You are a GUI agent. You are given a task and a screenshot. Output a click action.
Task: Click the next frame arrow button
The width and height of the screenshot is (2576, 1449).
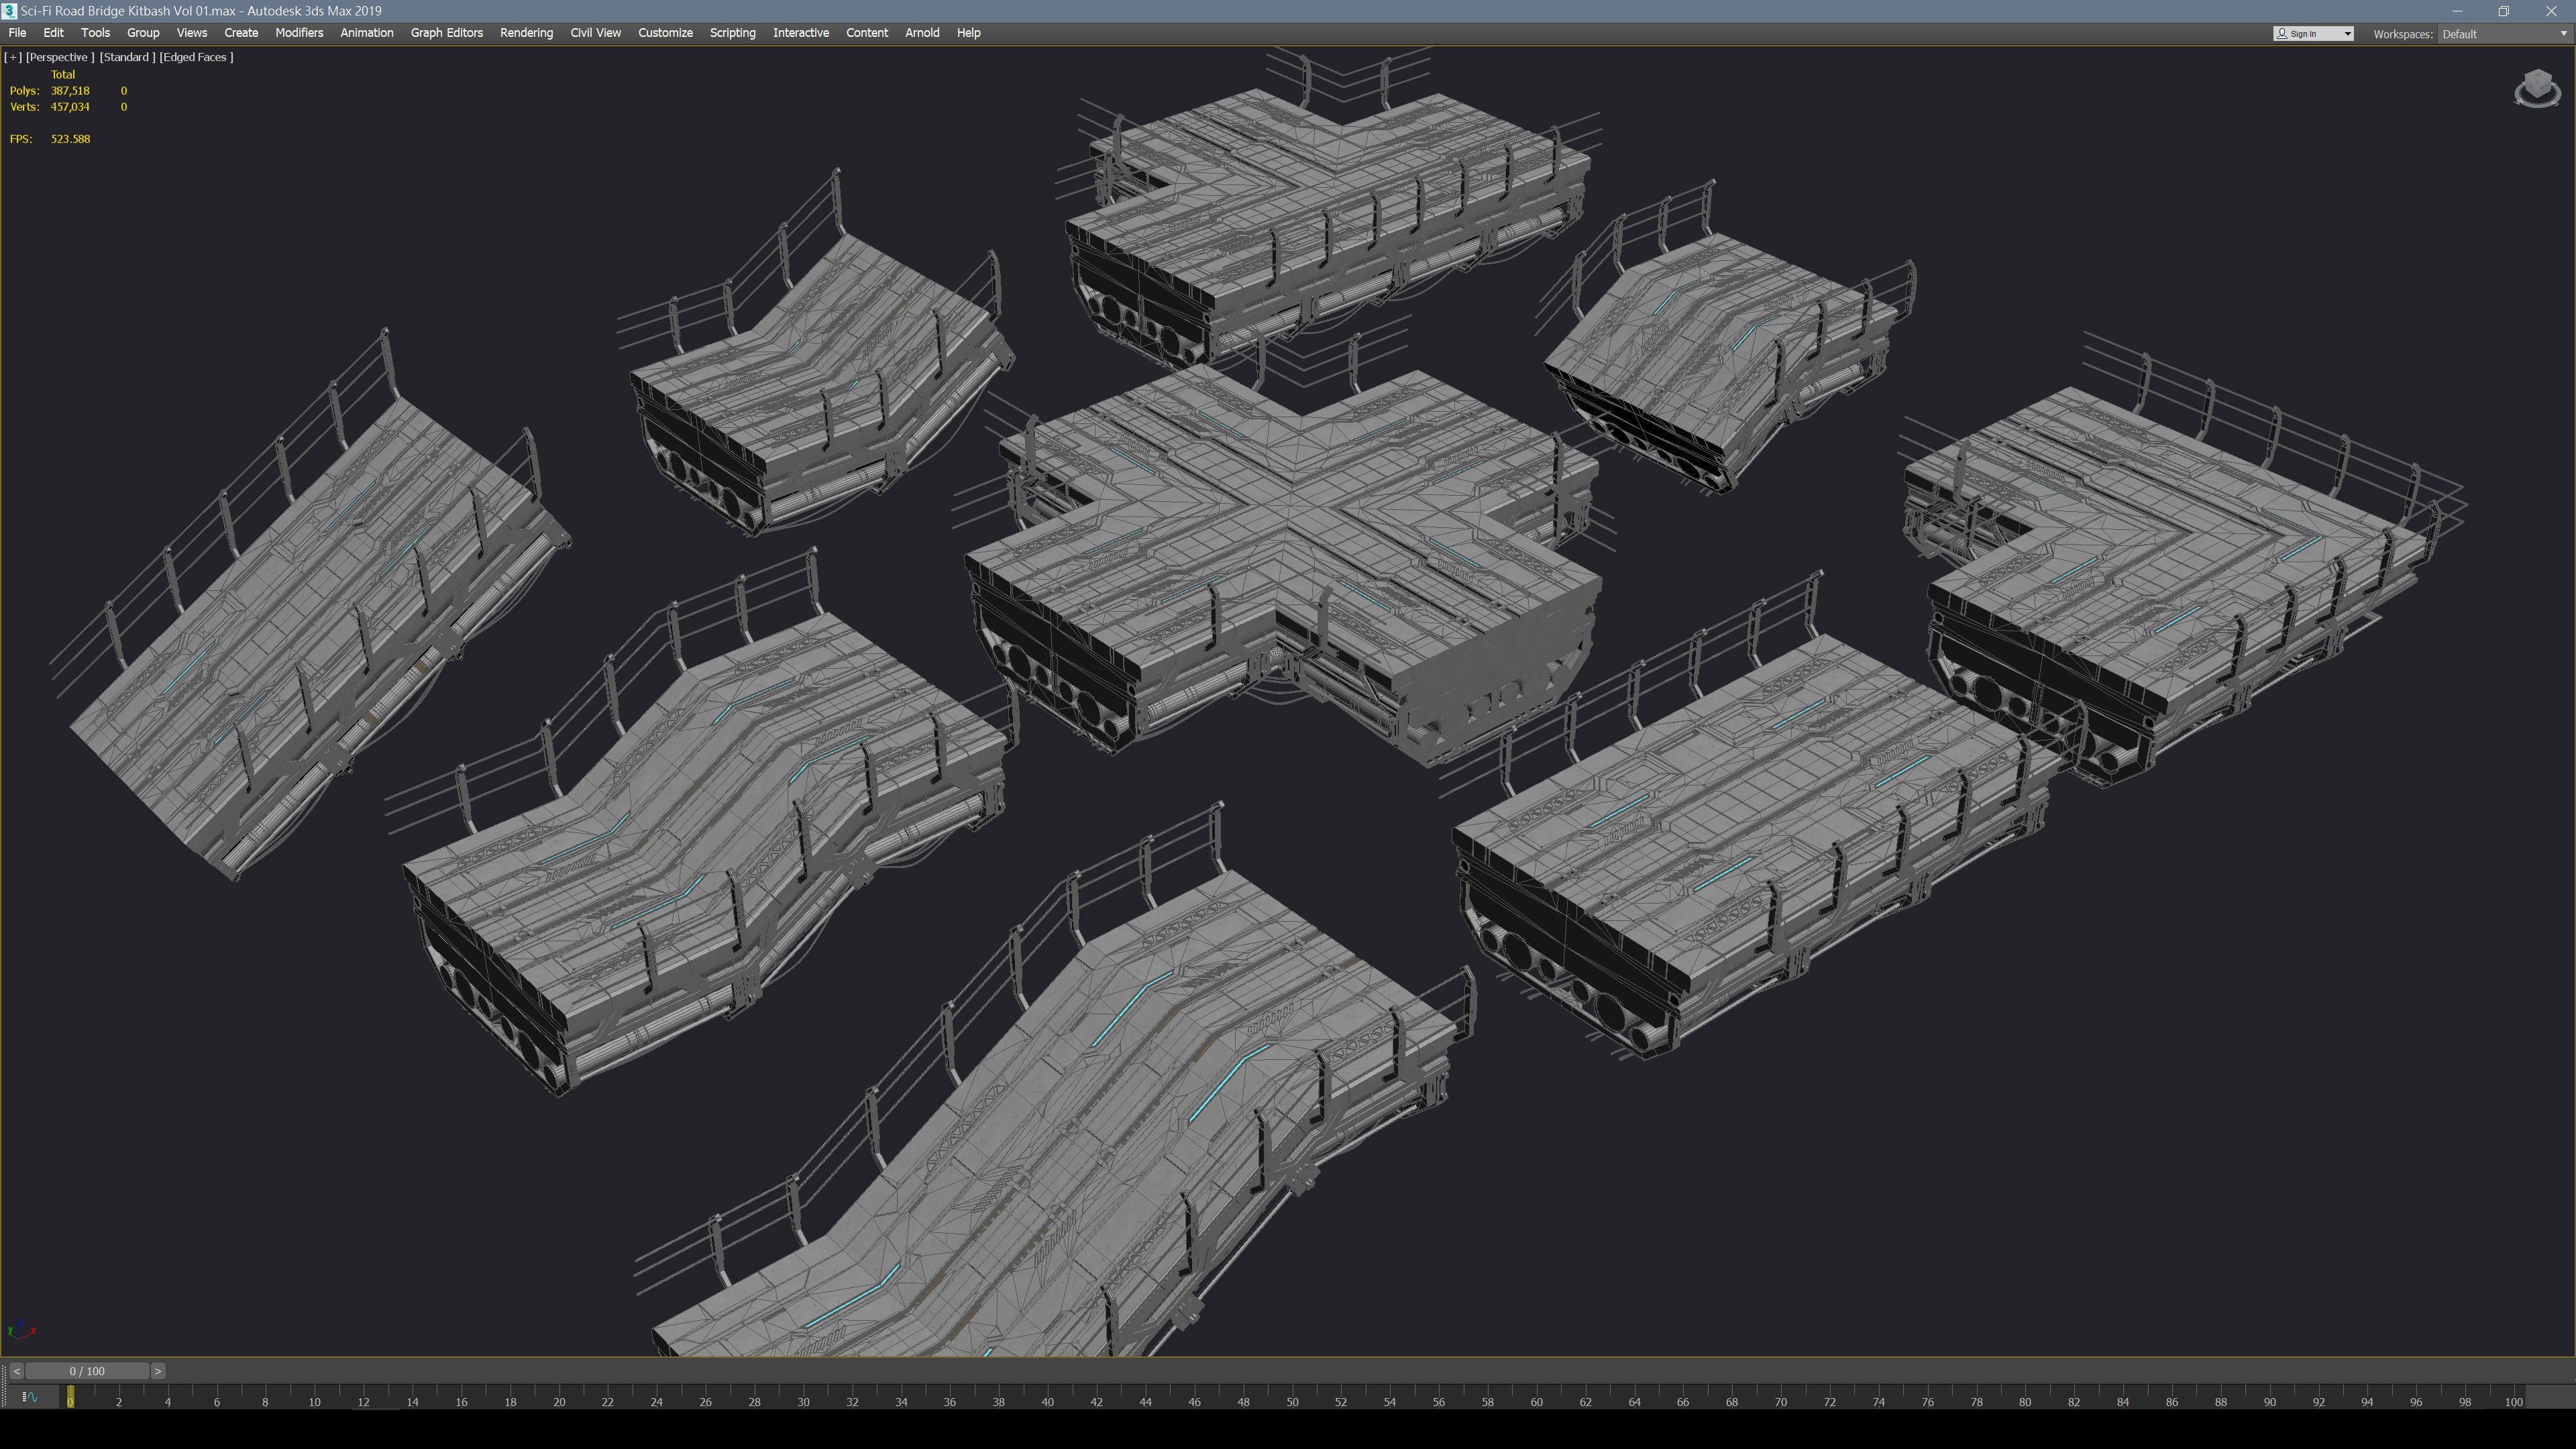tap(158, 1371)
